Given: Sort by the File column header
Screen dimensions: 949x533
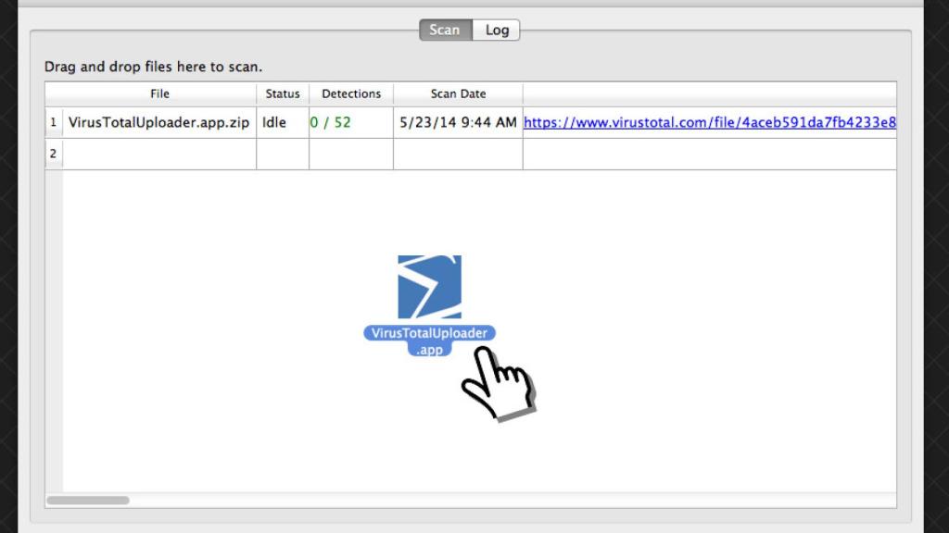Looking at the screenshot, I should (x=158, y=93).
